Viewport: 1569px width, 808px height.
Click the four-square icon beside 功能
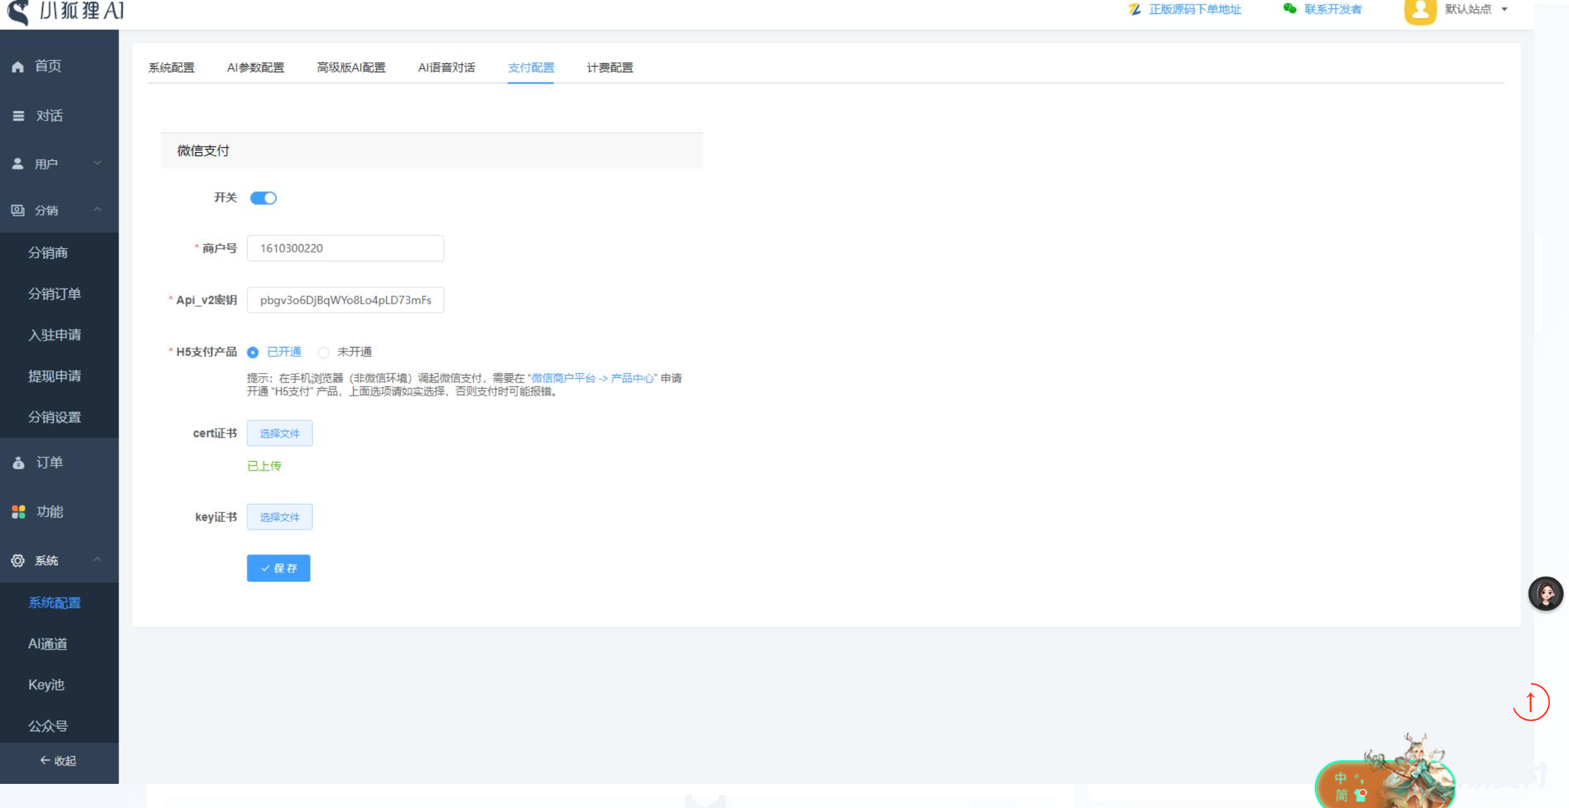pos(18,512)
